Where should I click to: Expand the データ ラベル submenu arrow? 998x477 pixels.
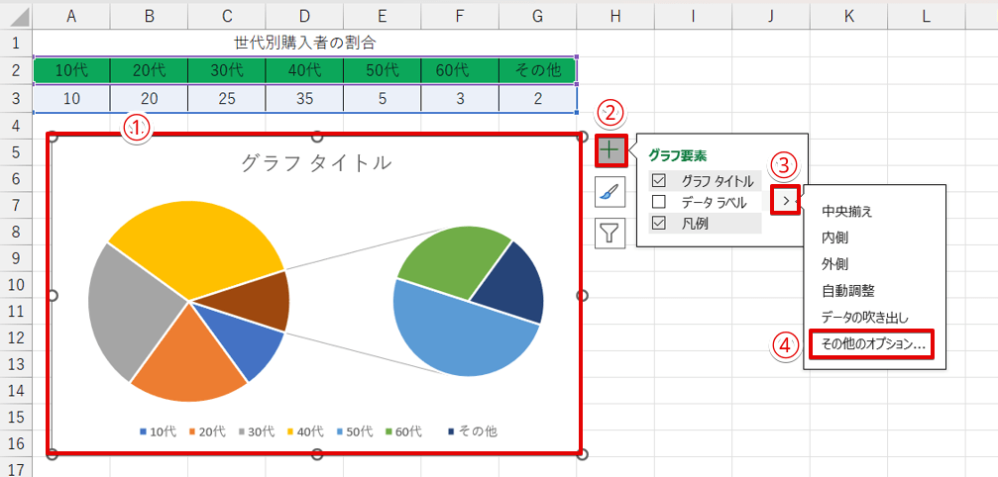[786, 202]
